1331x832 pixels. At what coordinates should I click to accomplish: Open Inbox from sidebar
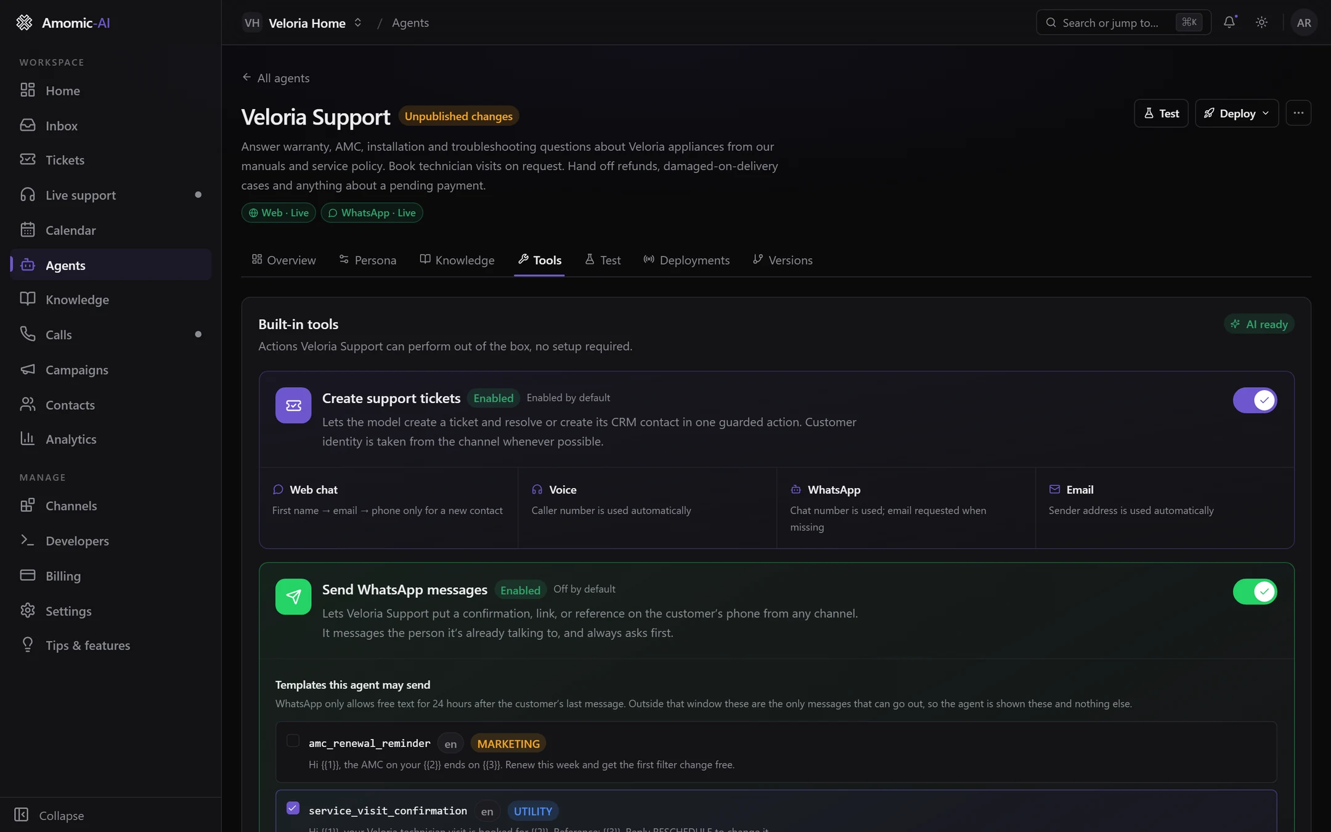click(111, 125)
